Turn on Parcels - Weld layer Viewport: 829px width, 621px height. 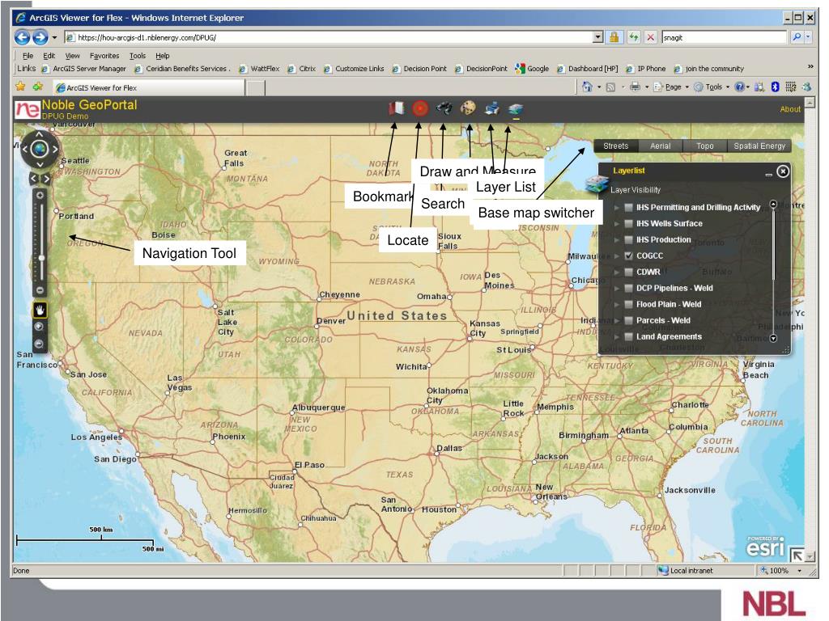(x=628, y=320)
